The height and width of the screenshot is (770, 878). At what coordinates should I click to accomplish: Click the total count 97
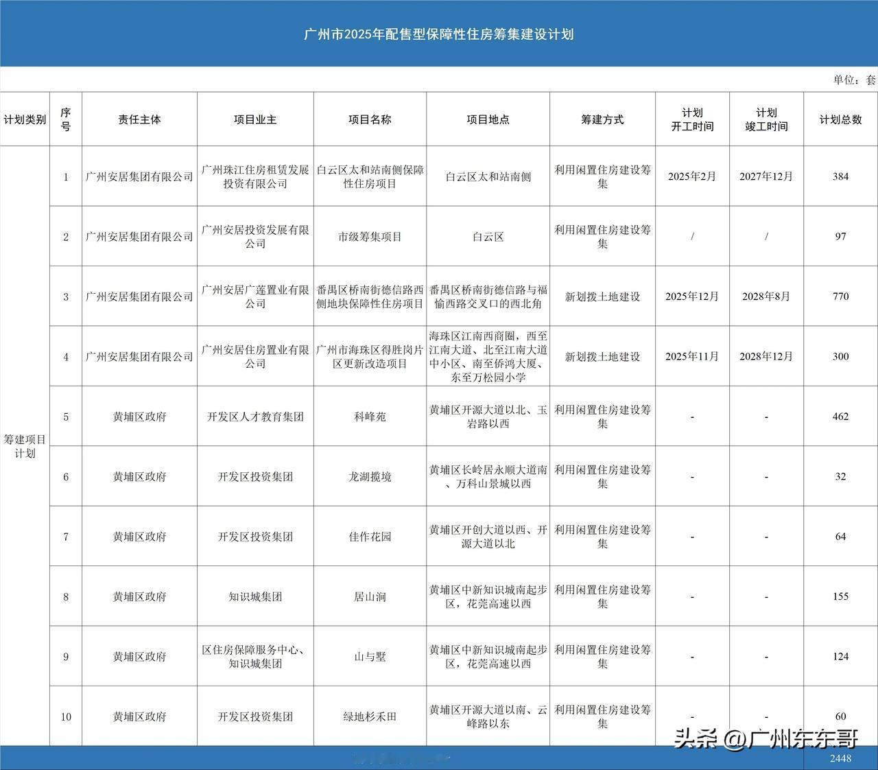[840, 237]
